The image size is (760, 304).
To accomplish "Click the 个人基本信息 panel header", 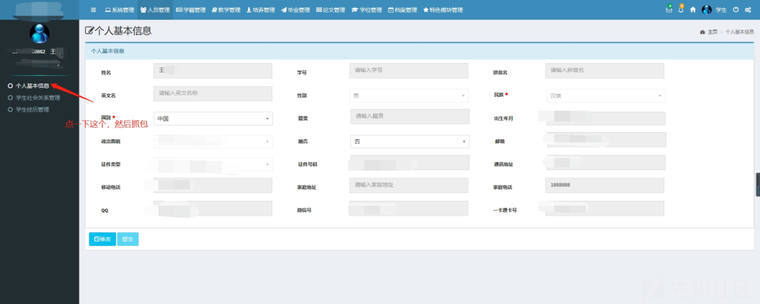I will (419, 51).
